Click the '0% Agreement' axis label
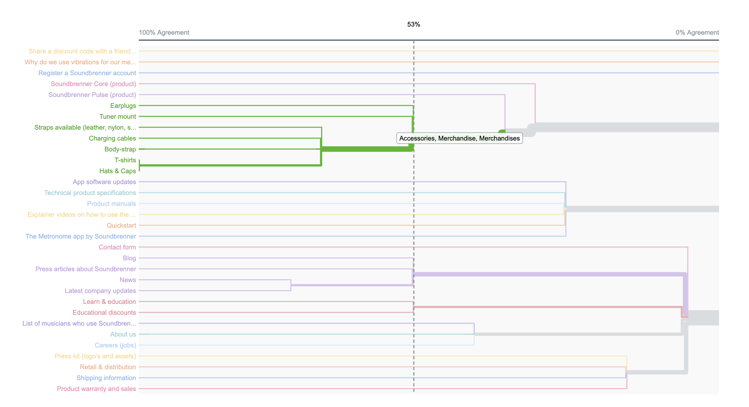This screenshot has height=407, width=749. 697,33
